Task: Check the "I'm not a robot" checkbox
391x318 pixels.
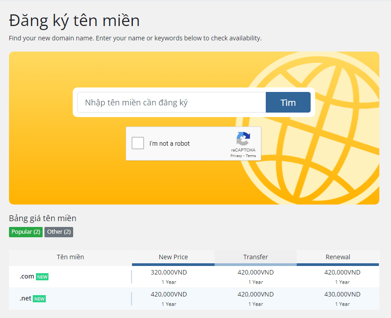Action: point(138,144)
